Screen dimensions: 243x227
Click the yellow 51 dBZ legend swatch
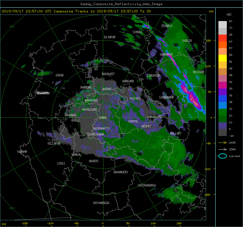222,58
